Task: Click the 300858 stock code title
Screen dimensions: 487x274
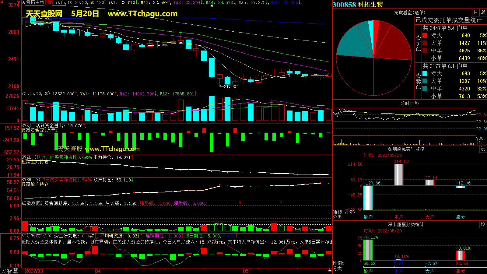Action: click(344, 5)
